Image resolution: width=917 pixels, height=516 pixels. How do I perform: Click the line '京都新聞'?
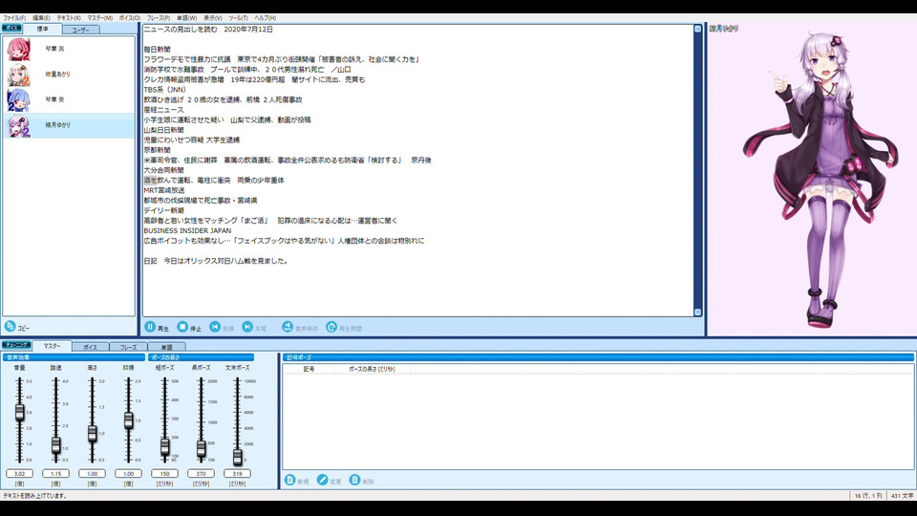point(158,150)
